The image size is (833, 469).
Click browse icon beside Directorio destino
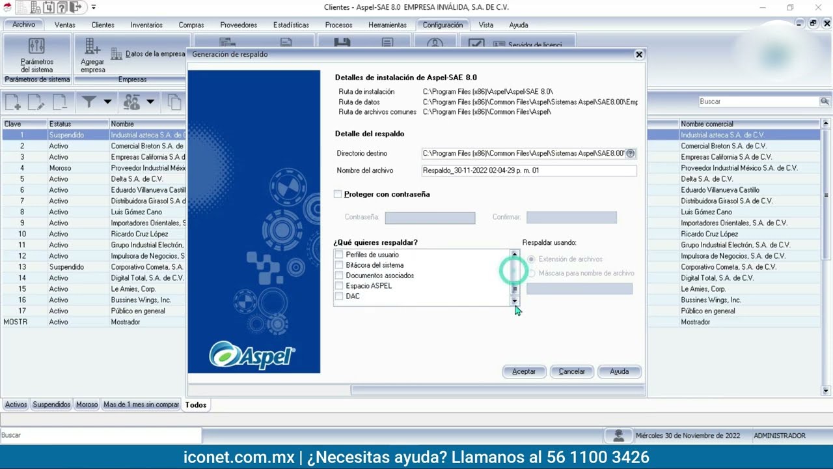[x=630, y=154]
